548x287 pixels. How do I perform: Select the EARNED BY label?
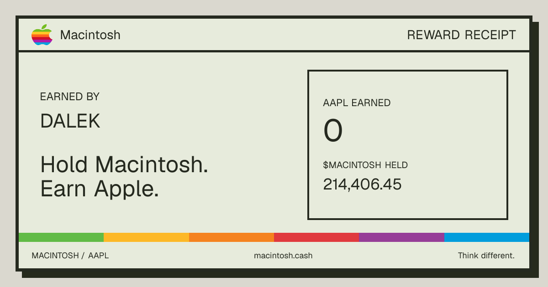coord(70,97)
